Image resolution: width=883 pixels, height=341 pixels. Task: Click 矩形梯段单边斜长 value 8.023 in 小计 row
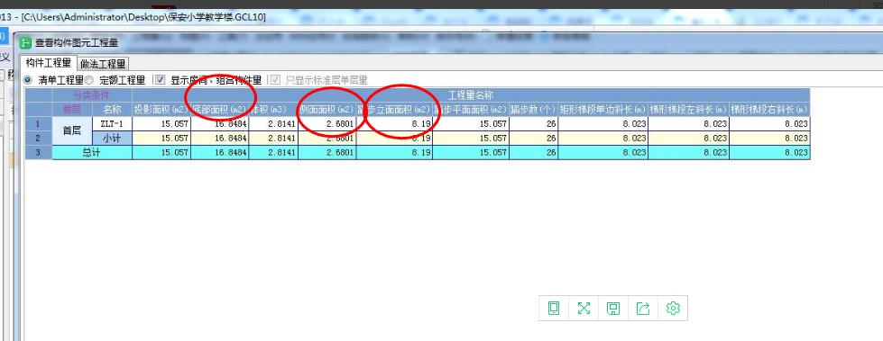coord(603,139)
